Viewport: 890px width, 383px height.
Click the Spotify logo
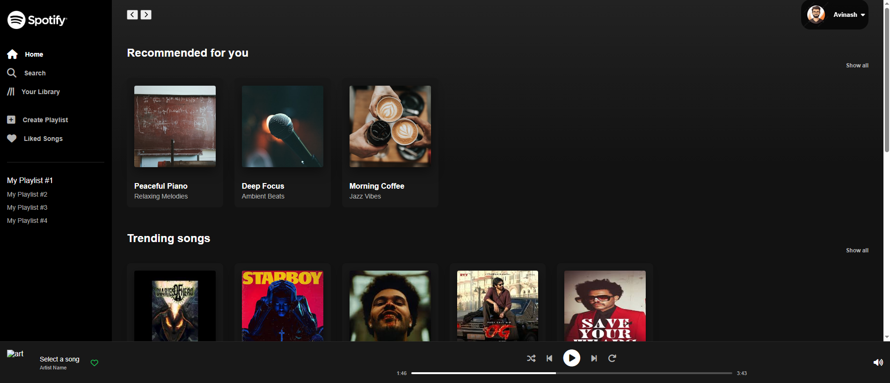point(37,20)
